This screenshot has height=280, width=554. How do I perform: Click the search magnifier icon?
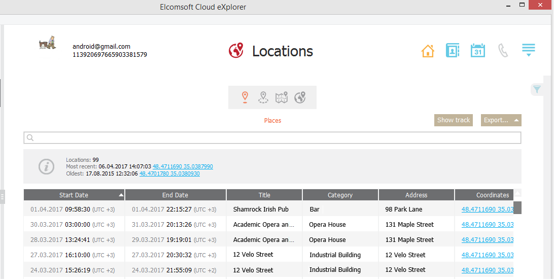tap(30, 137)
